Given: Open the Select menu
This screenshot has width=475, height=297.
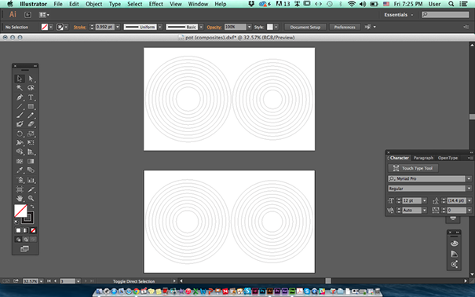Looking at the screenshot, I should (135, 4).
